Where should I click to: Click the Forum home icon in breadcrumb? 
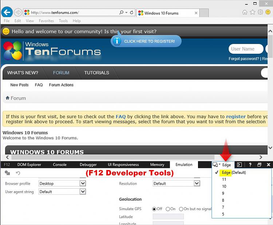(x=8, y=98)
